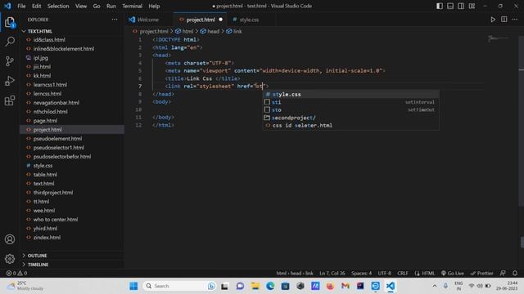Change the CRLF end of line sequence
The image size is (524, 294).
click(403, 273)
